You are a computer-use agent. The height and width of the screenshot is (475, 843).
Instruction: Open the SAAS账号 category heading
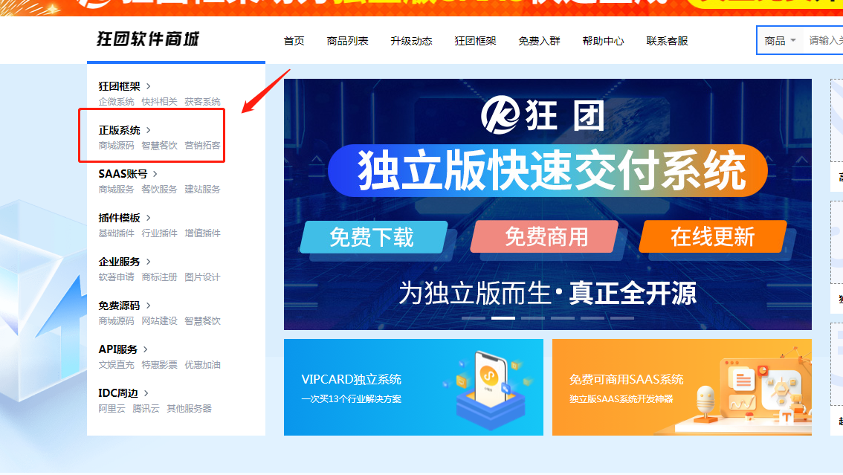coord(123,174)
